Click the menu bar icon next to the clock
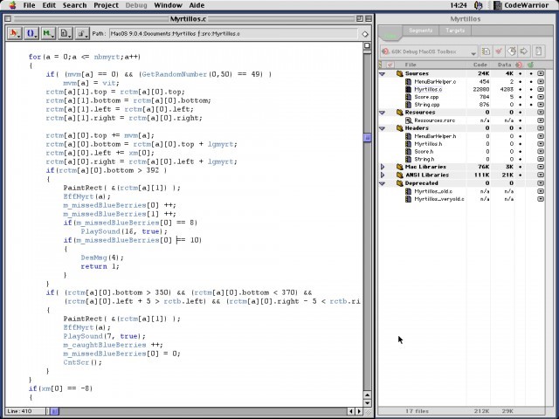 [479, 5]
